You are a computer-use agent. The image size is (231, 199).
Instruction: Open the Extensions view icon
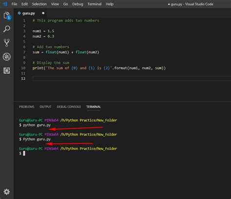click(7, 71)
